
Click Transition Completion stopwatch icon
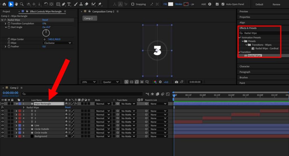[x=9, y=24]
